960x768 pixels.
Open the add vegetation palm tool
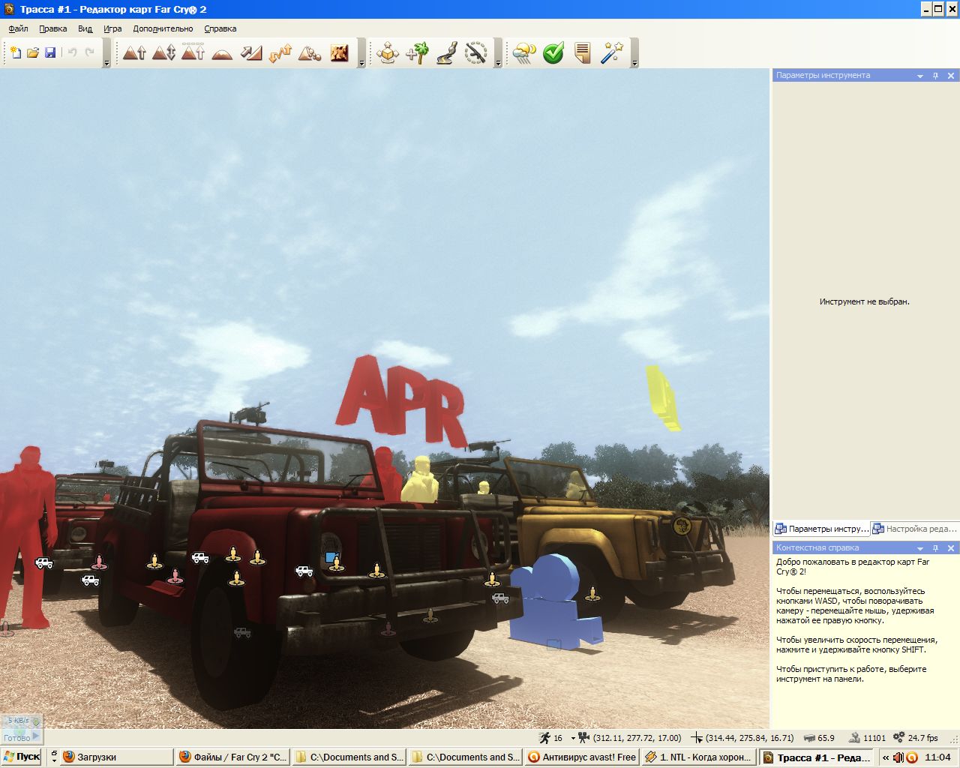tap(417, 52)
